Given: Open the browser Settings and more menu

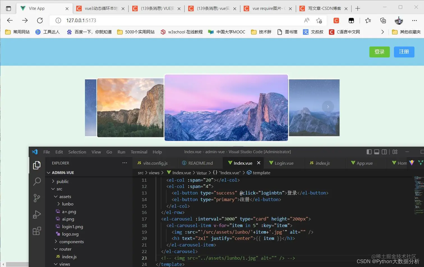Looking at the screenshot, I should [414, 20].
